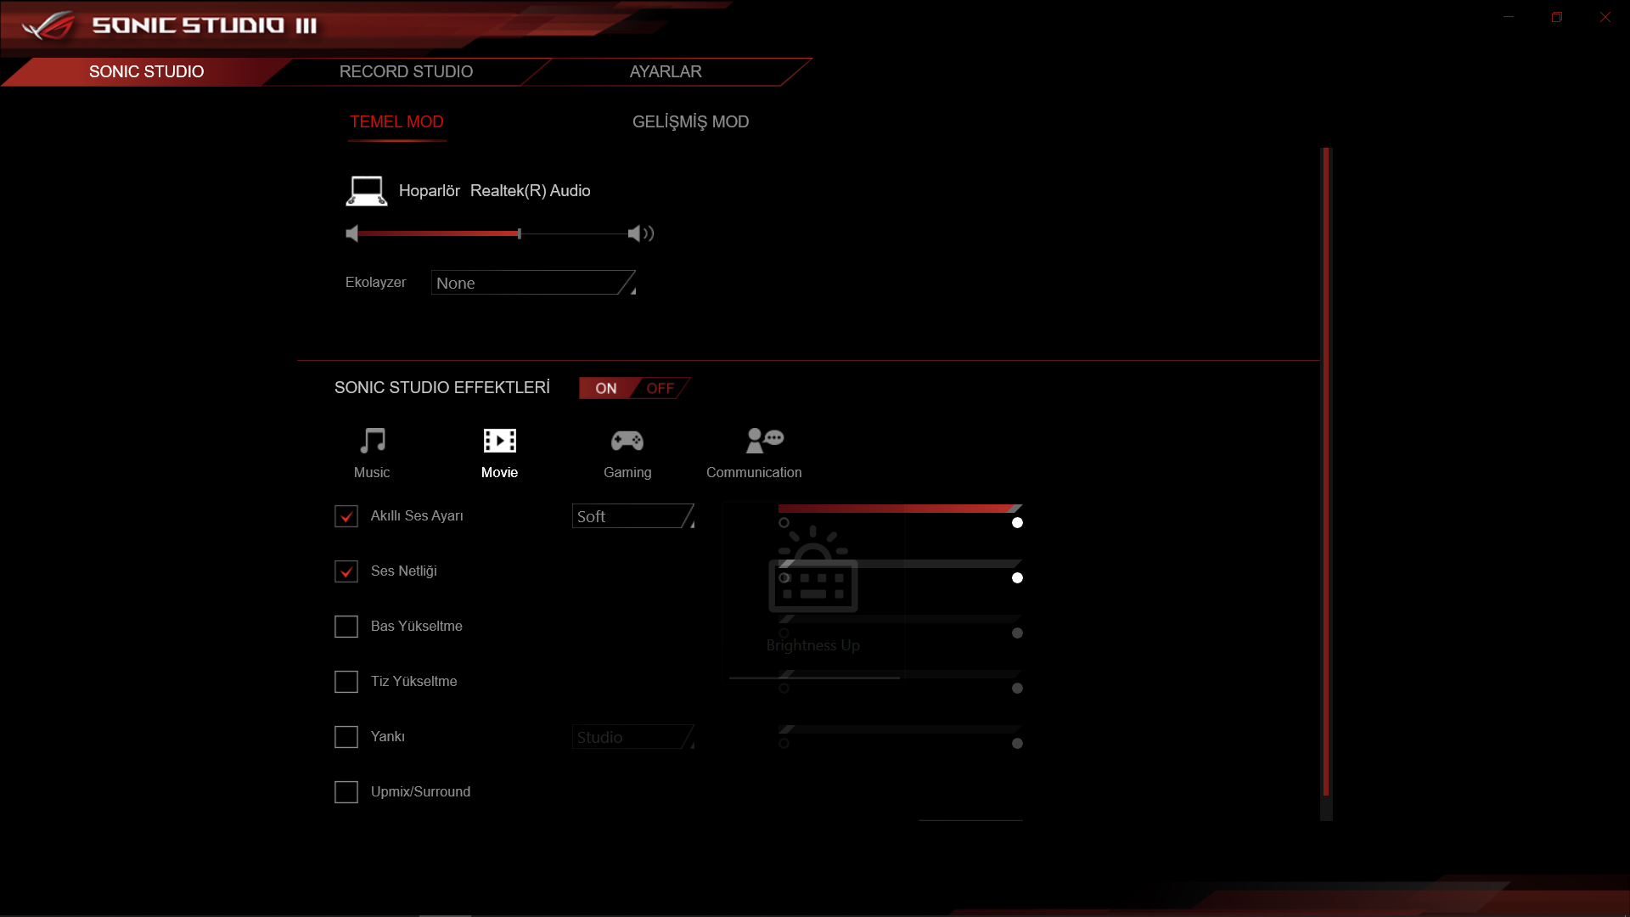Uncheck Akıllı Ses Ayarı checkbox
Image resolution: width=1630 pixels, height=917 pixels.
pyautogui.click(x=346, y=516)
